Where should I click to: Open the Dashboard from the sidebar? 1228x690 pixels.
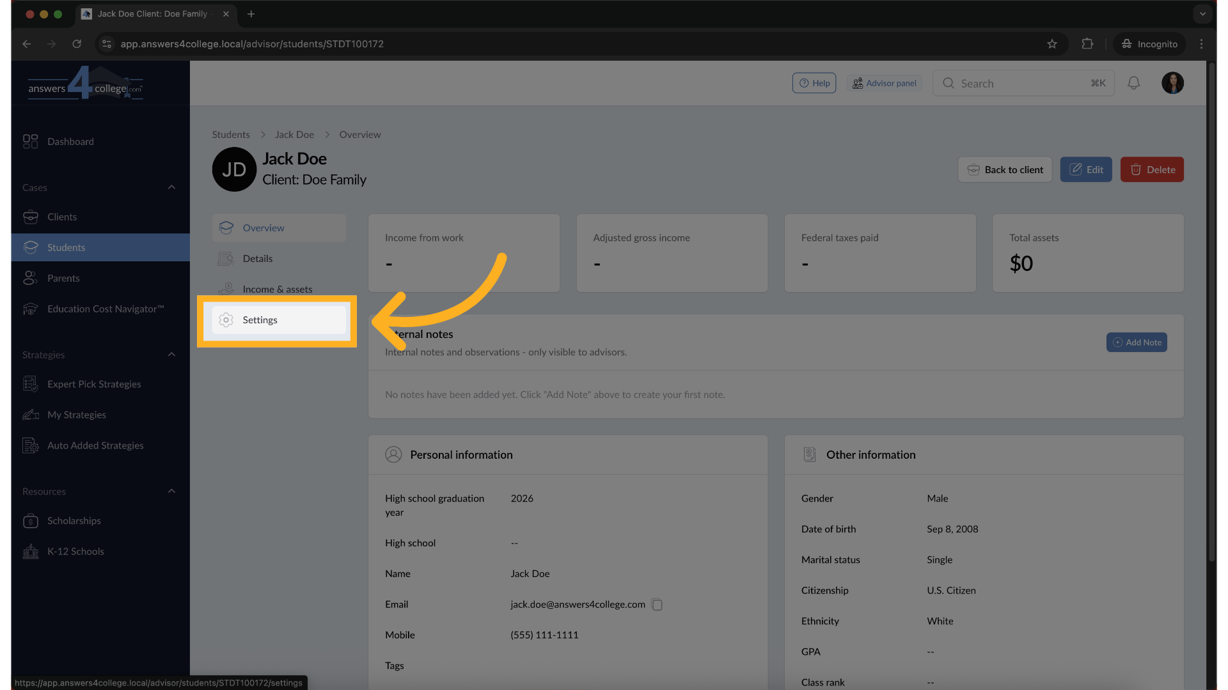70,141
